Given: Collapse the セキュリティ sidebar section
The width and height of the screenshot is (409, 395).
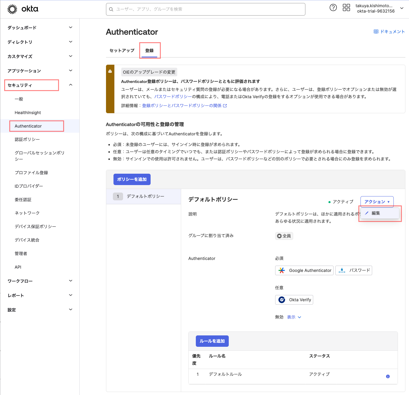Looking at the screenshot, I should 71,85.
